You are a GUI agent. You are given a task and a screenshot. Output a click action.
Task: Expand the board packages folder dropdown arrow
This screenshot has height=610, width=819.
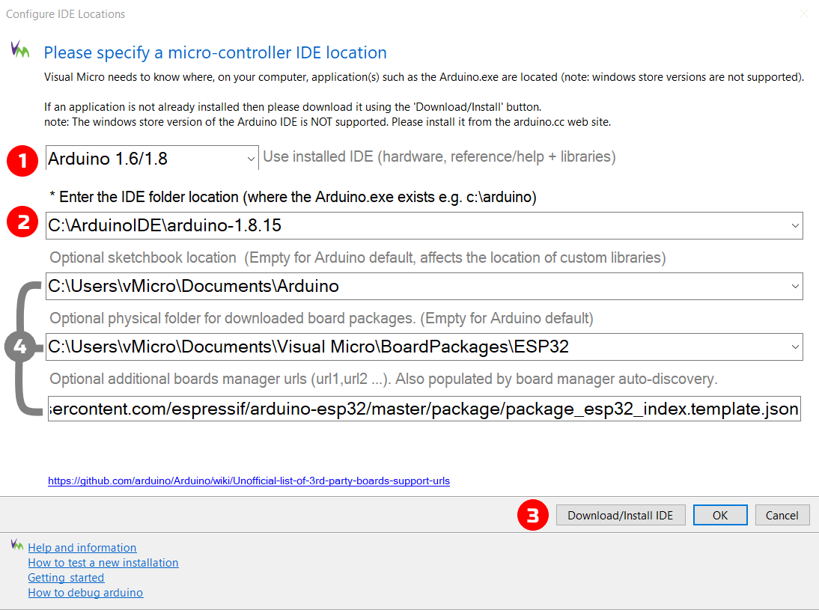pos(795,347)
